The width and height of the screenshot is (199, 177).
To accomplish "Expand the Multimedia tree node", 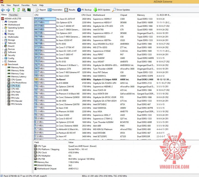I will 3,37.
